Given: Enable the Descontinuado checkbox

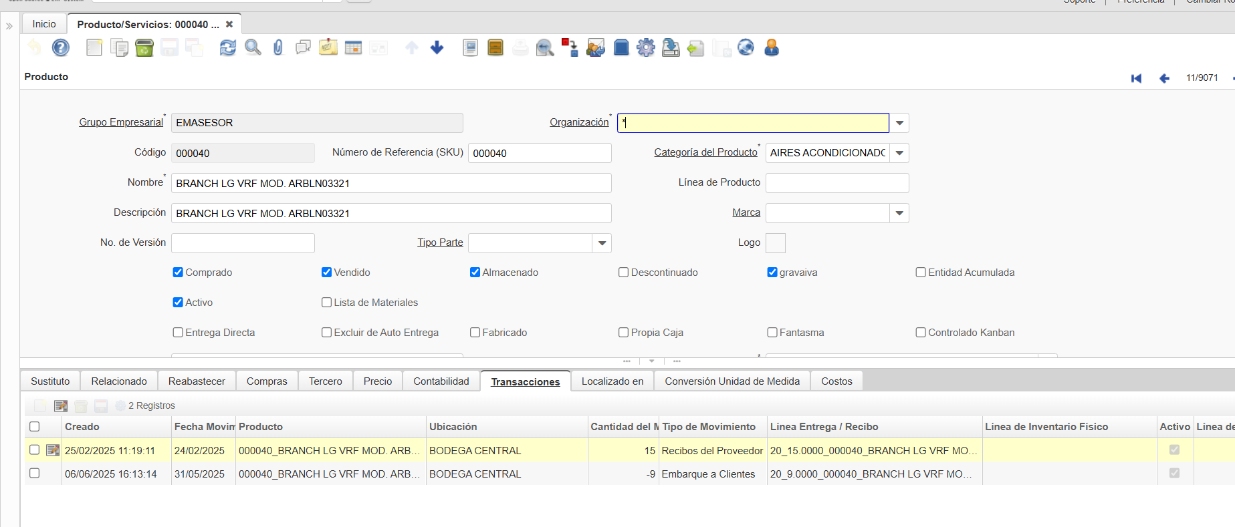Looking at the screenshot, I should coord(624,273).
